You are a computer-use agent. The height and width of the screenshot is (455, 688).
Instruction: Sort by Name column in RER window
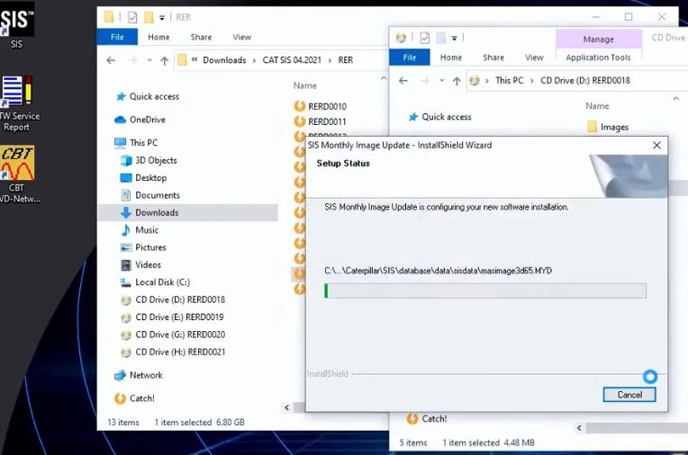click(305, 85)
